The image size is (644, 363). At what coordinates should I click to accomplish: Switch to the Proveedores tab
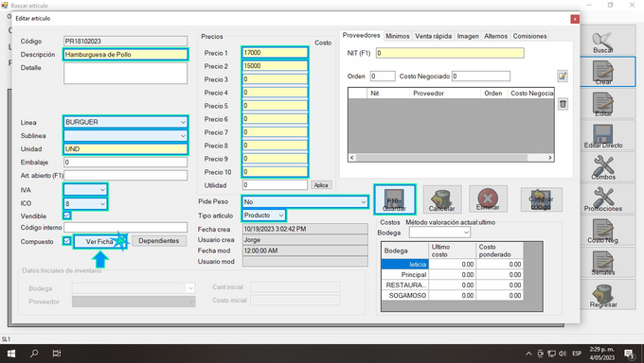pyautogui.click(x=361, y=36)
